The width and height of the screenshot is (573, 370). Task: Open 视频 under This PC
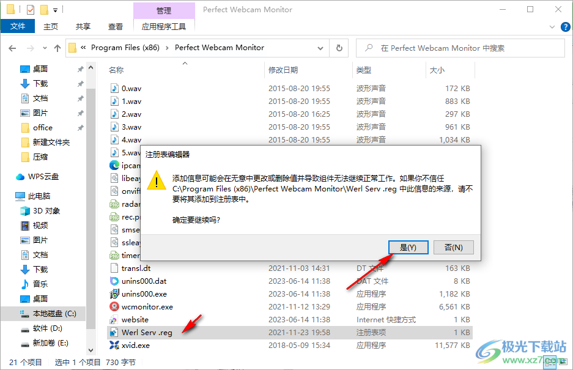coord(40,225)
